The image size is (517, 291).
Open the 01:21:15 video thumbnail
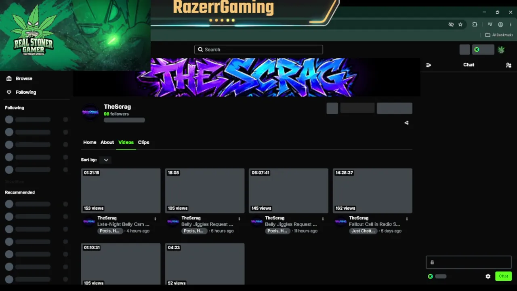(121, 191)
